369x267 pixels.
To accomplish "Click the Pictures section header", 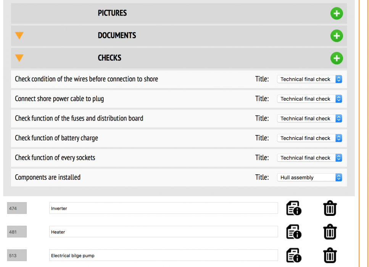I will pos(112,13).
